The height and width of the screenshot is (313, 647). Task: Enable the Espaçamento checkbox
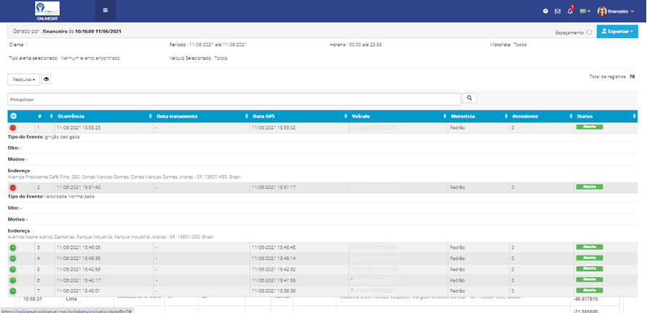589,32
